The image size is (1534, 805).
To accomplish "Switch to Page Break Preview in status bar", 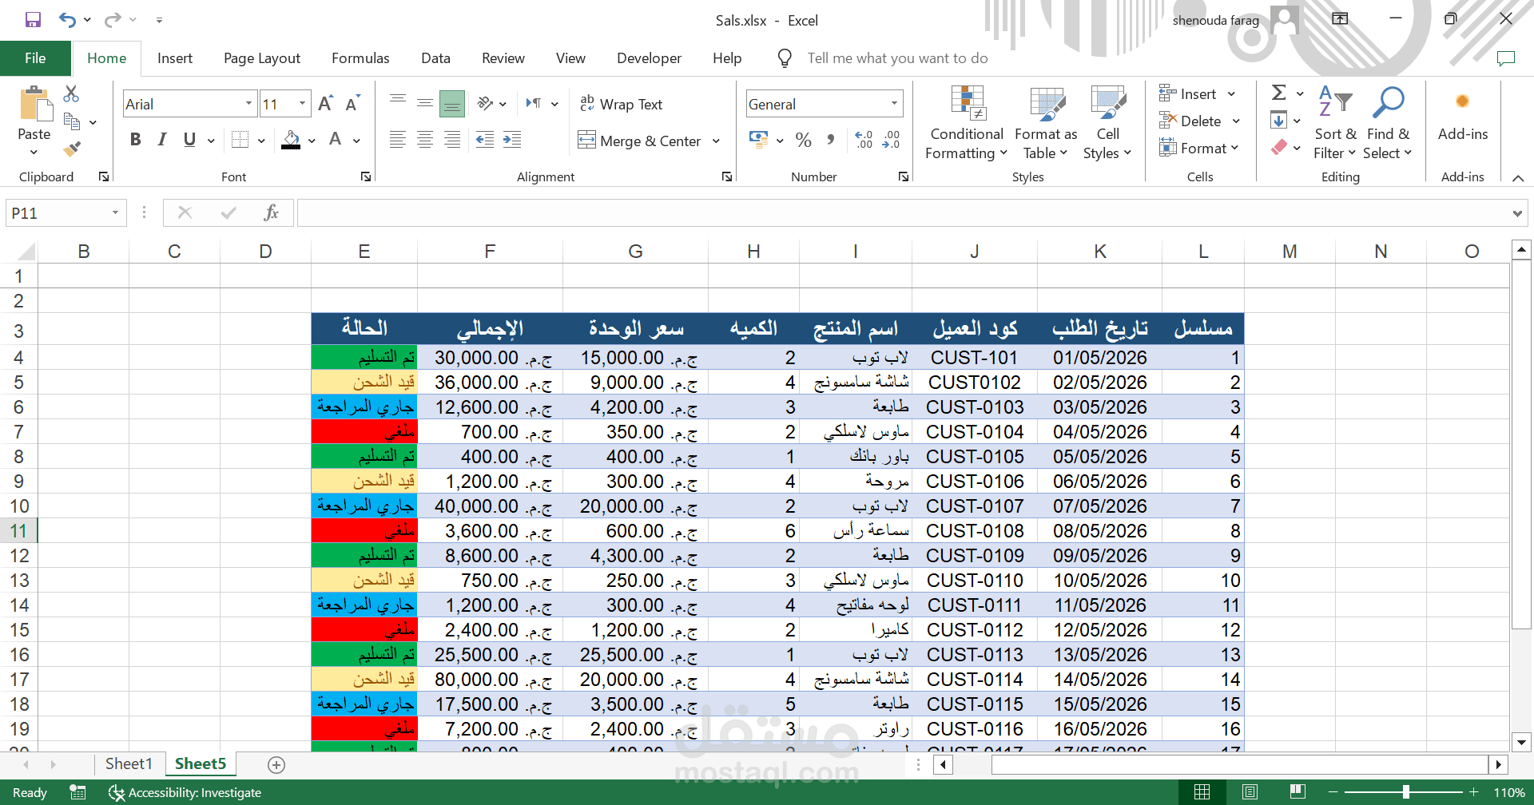I will (x=1298, y=792).
